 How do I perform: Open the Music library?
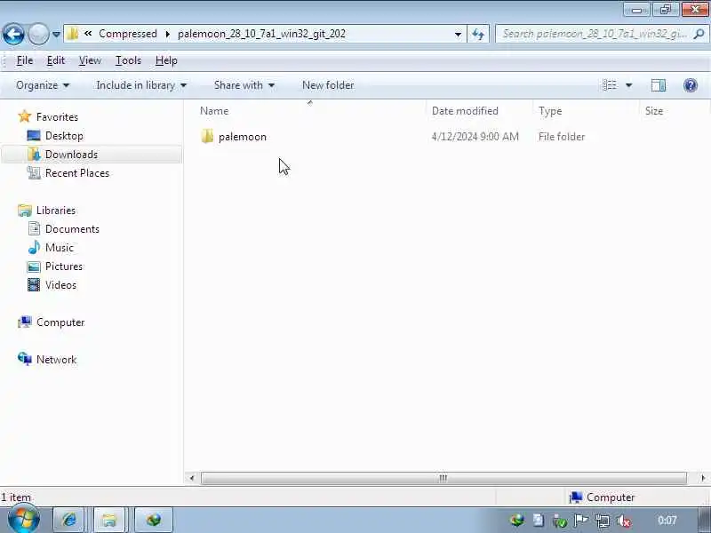(x=60, y=248)
